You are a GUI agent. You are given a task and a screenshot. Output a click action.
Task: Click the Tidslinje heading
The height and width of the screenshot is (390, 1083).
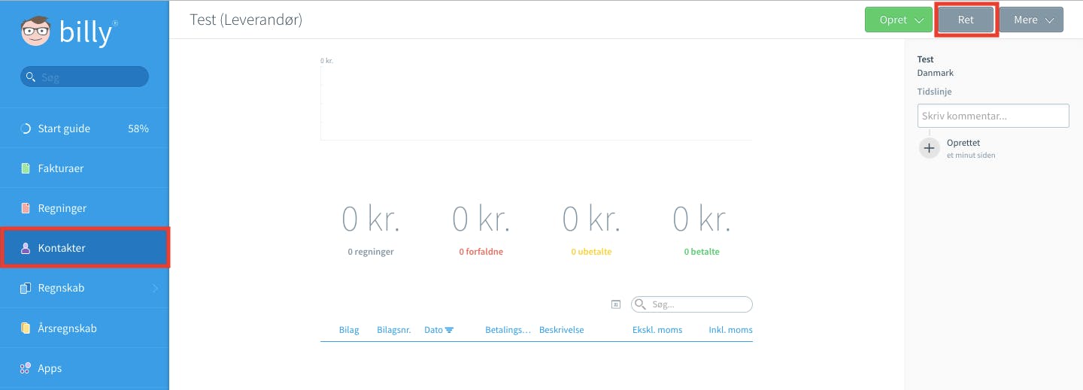pyautogui.click(x=934, y=92)
